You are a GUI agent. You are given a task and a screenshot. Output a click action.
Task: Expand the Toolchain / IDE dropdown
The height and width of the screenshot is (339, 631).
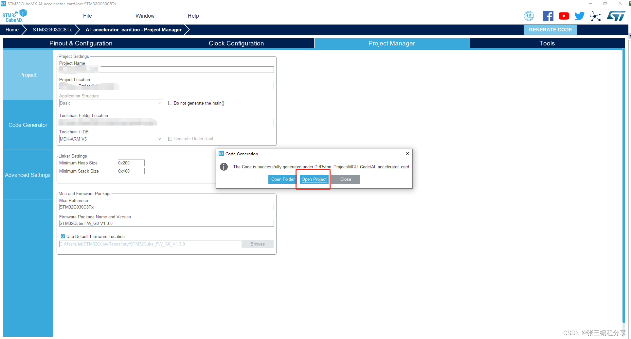(x=111, y=139)
